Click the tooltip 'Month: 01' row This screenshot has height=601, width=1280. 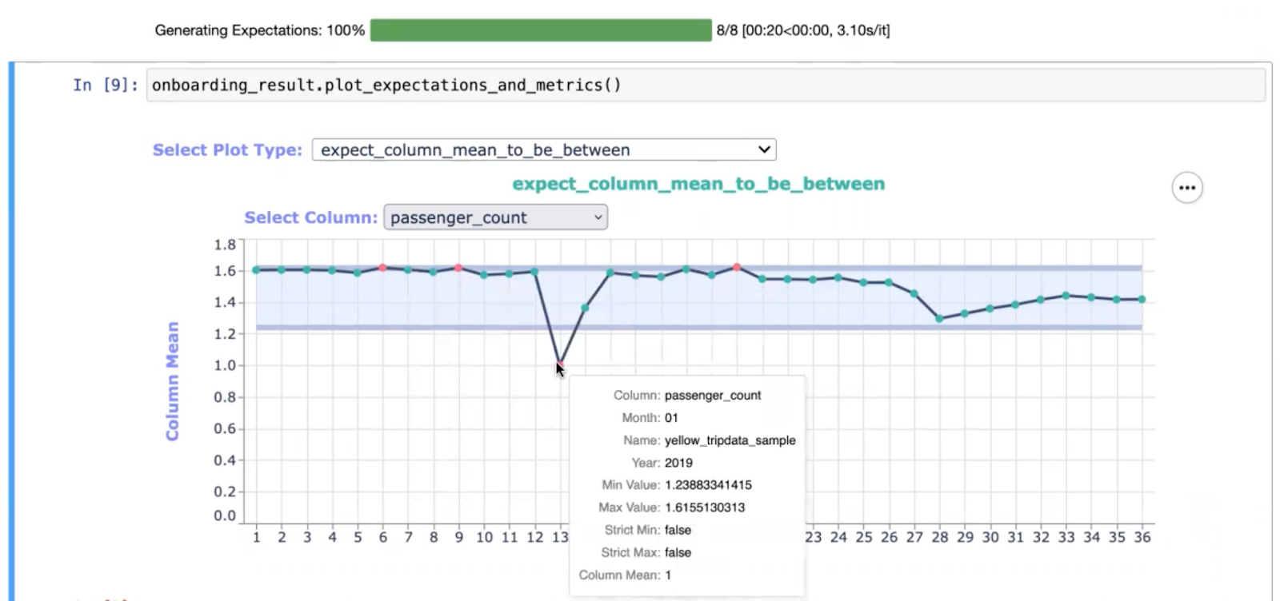point(650,418)
